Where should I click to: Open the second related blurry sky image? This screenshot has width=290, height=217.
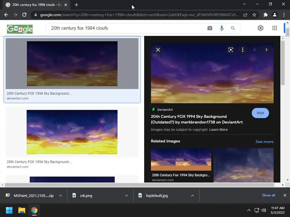pos(244,165)
